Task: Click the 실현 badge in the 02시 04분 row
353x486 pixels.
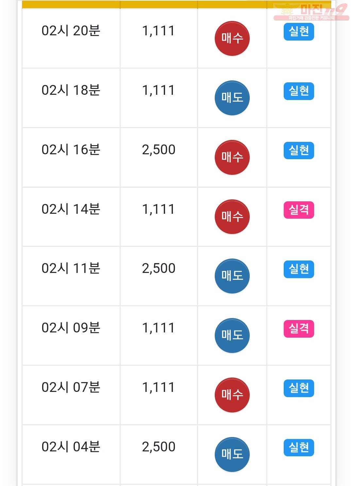Action: (x=299, y=447)
